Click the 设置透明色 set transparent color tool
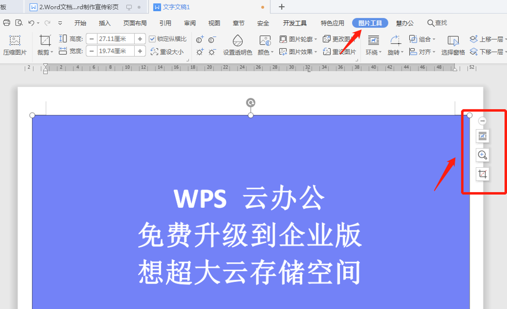 [238, 45]
